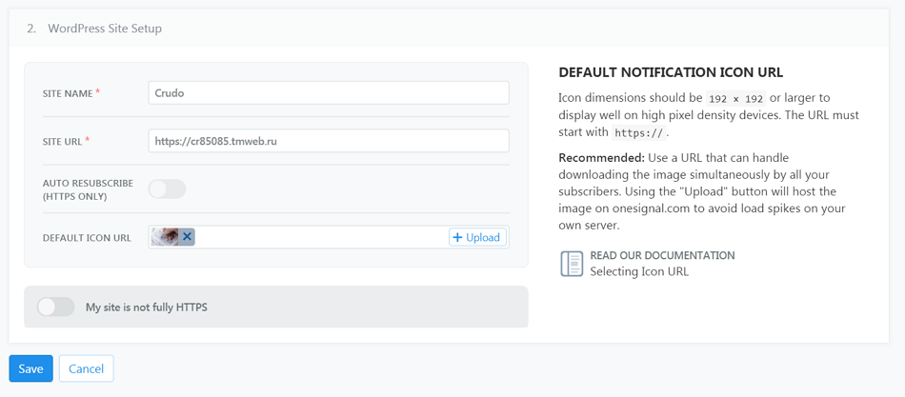Toggle Auto Resubscribe switch
The height and width of the screenshot is (397, 905).
pos(167,189)
